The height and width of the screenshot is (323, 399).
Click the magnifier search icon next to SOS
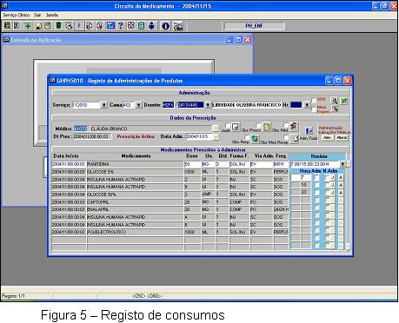(334, 101)
